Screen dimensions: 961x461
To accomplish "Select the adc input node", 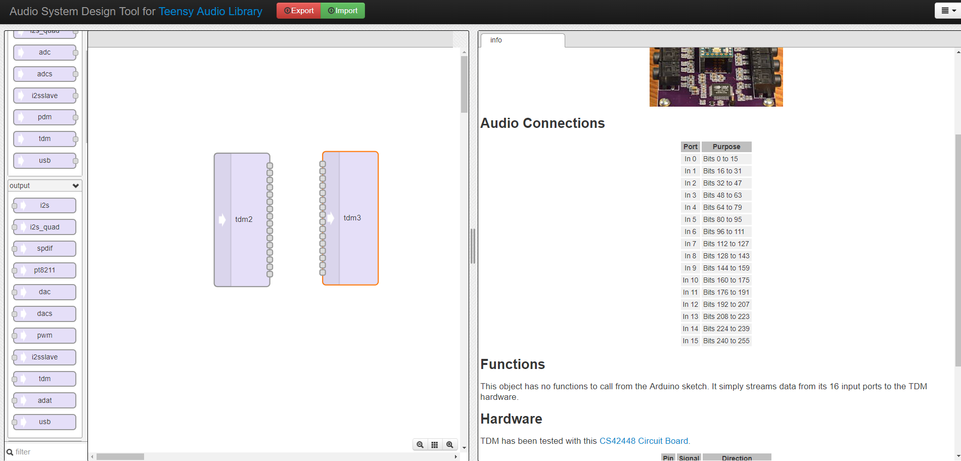I will point(45,53).
